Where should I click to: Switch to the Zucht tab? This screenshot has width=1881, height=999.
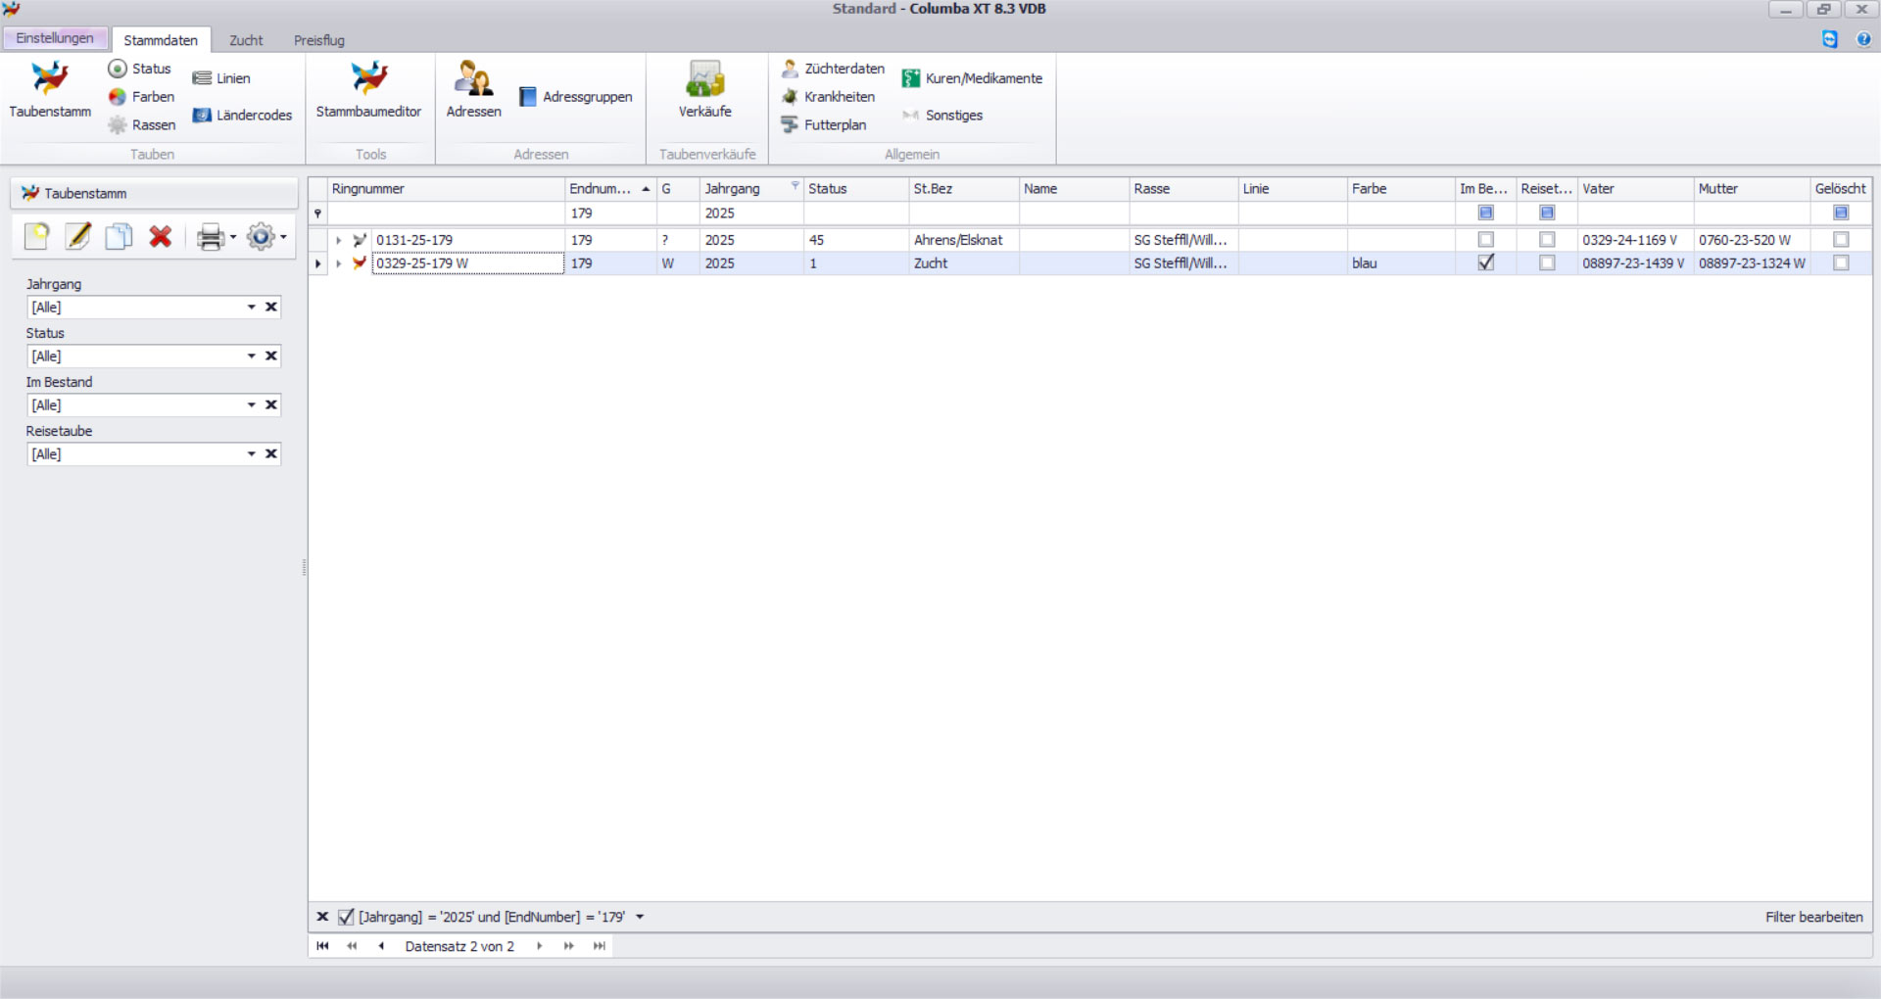[246, 40]
